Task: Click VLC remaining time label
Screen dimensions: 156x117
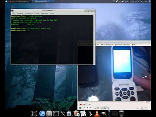Action: pyautogui.click(x=148, y=102)
